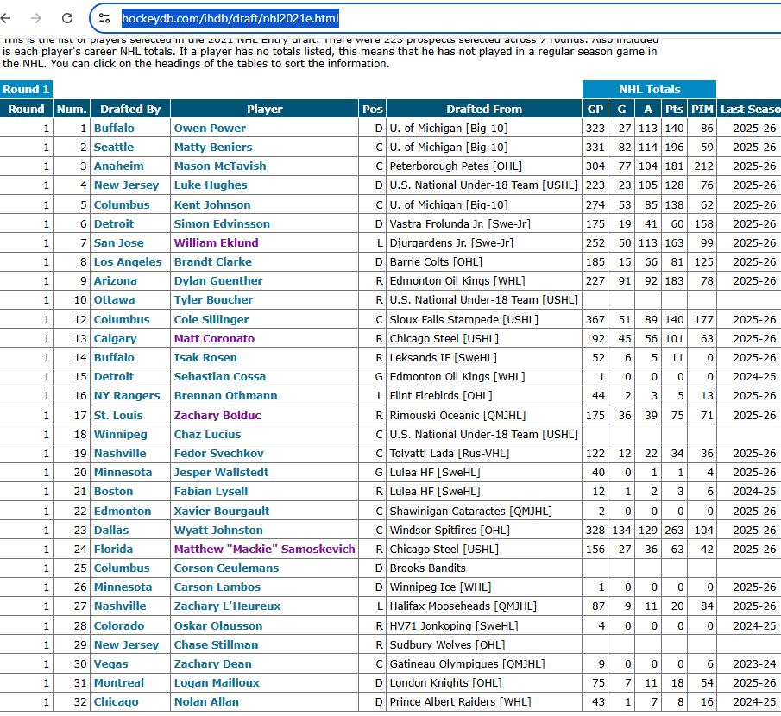This screenshot has width=781, height=716.
Task: Open Anaheim team link
Action: [x=118, y=166]
